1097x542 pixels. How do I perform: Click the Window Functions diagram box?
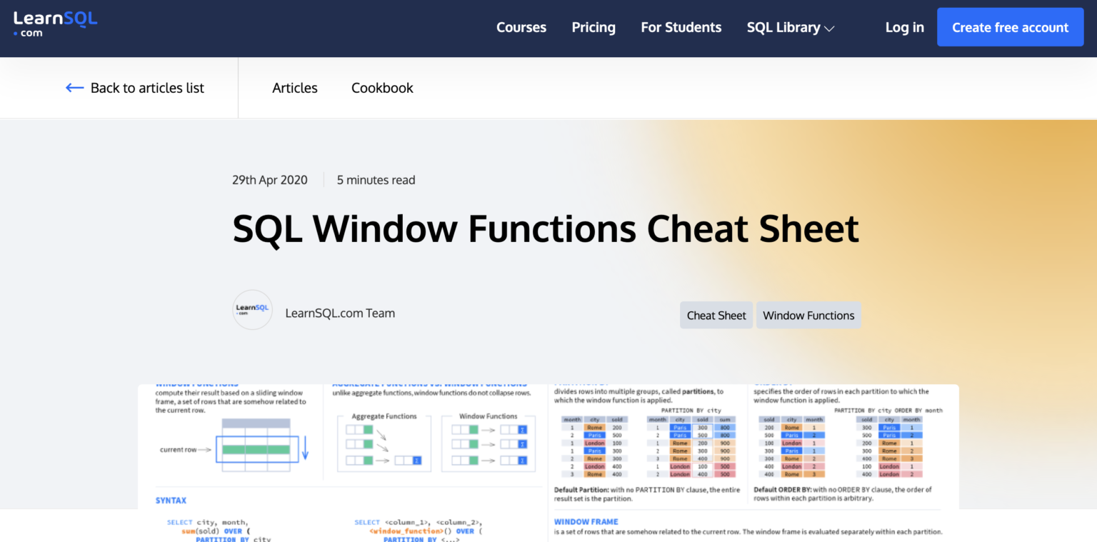point(489,441)
